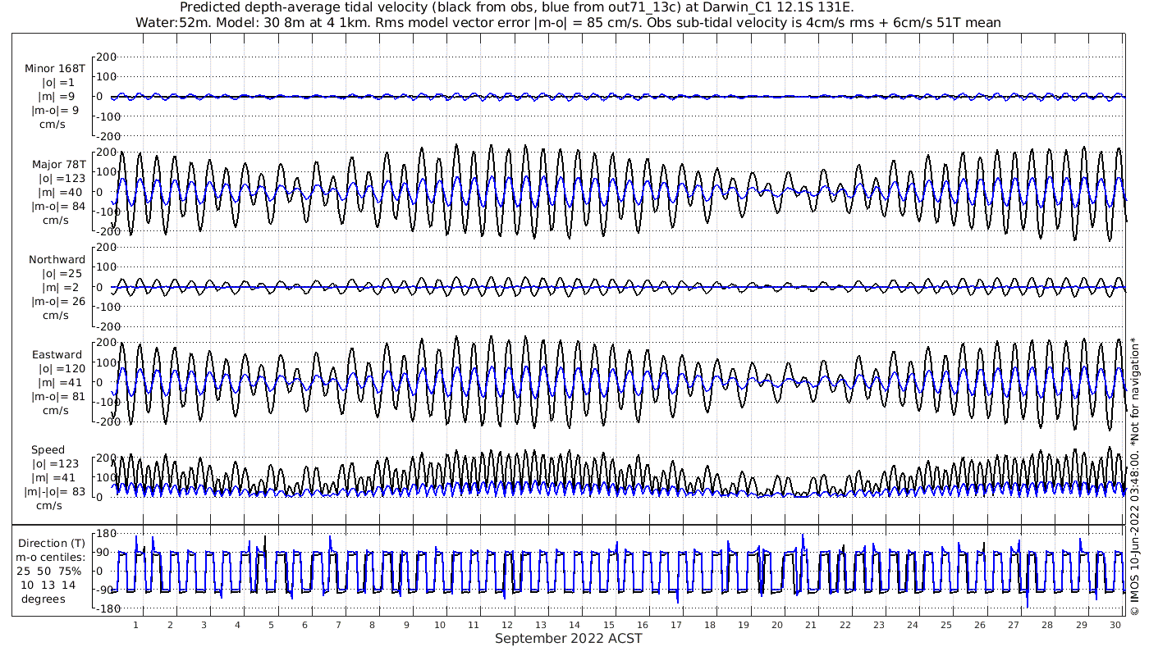Click day "15" on the date axis
Viewport: 1149px width, 656px height.
(x=609, y=624)
